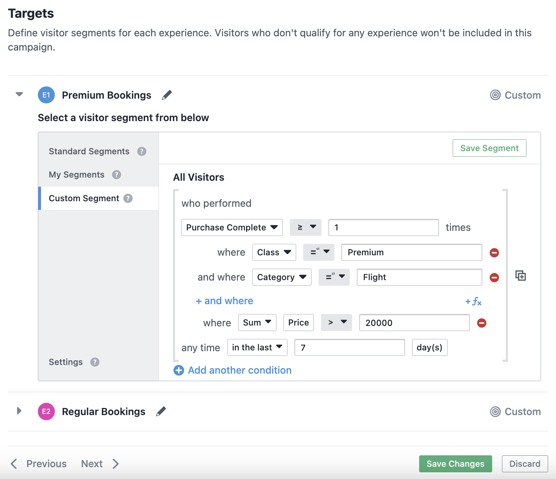The height and width of the screenshot is (479, 556).
Task: Click '+ and where' to add a filter
Action: coord(224,301)
